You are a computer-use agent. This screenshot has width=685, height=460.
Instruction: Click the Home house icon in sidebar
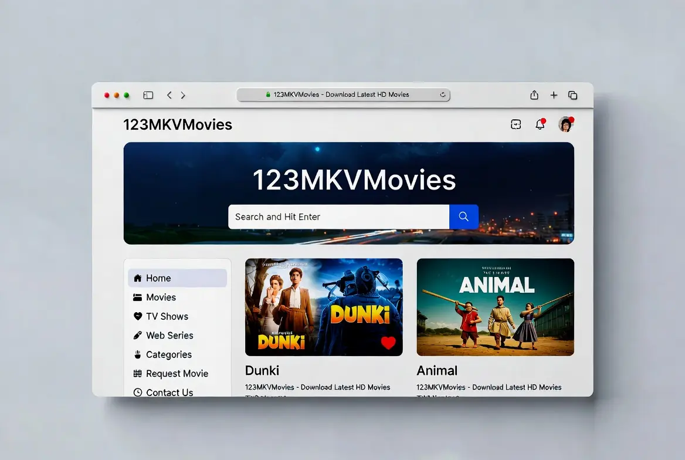(138, 278)
